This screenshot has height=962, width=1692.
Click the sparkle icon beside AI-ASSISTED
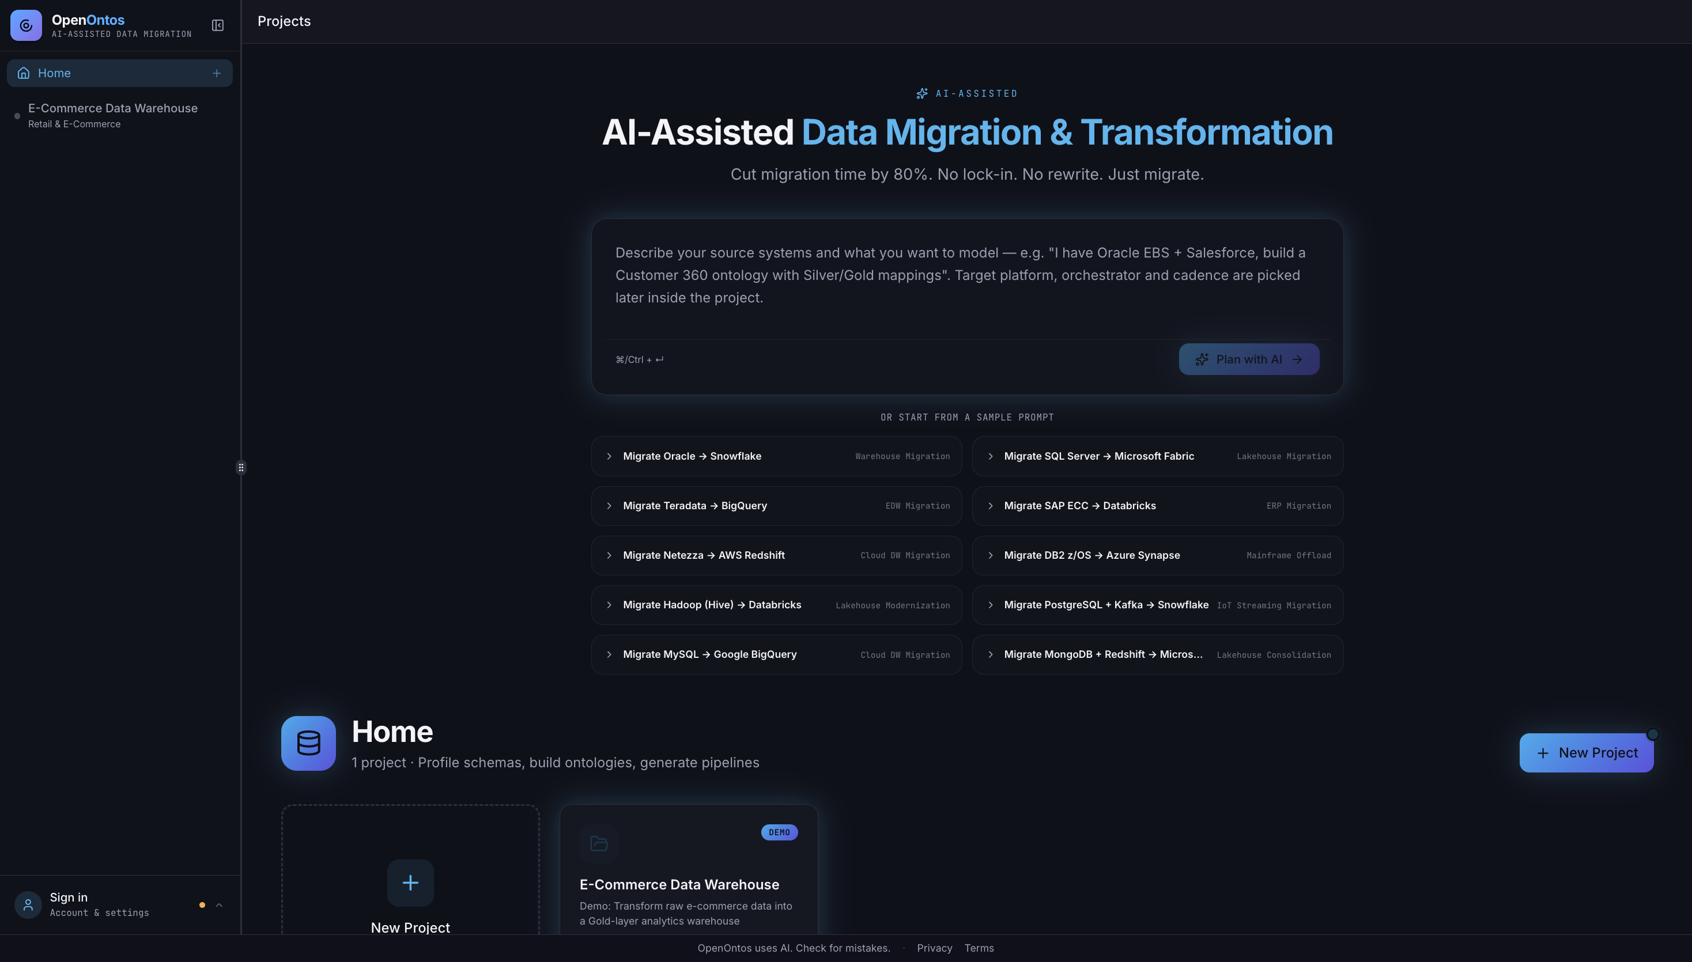922,94
